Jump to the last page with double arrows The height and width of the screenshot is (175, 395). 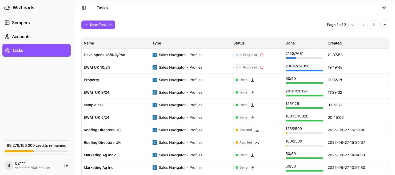click(x=385, y=25)
